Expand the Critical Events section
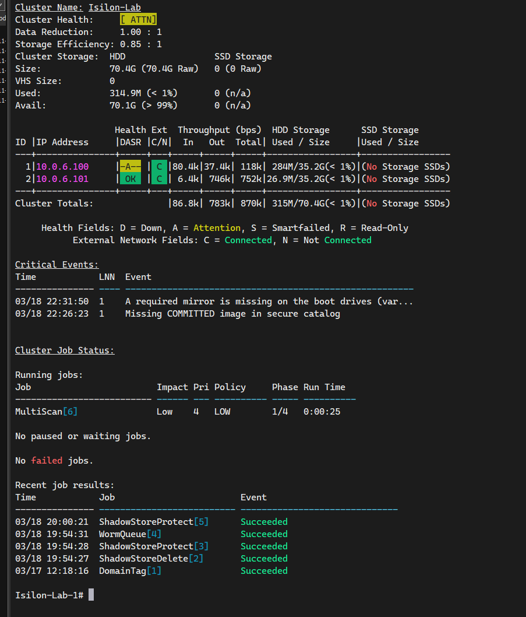 click(x=57, y=264)
